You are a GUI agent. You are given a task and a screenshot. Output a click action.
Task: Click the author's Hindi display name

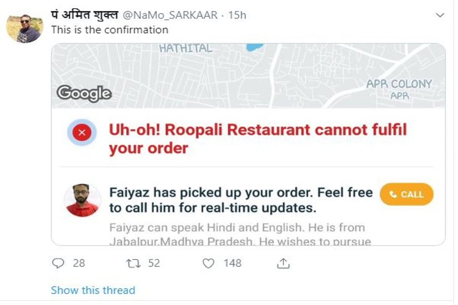[85, 15]
